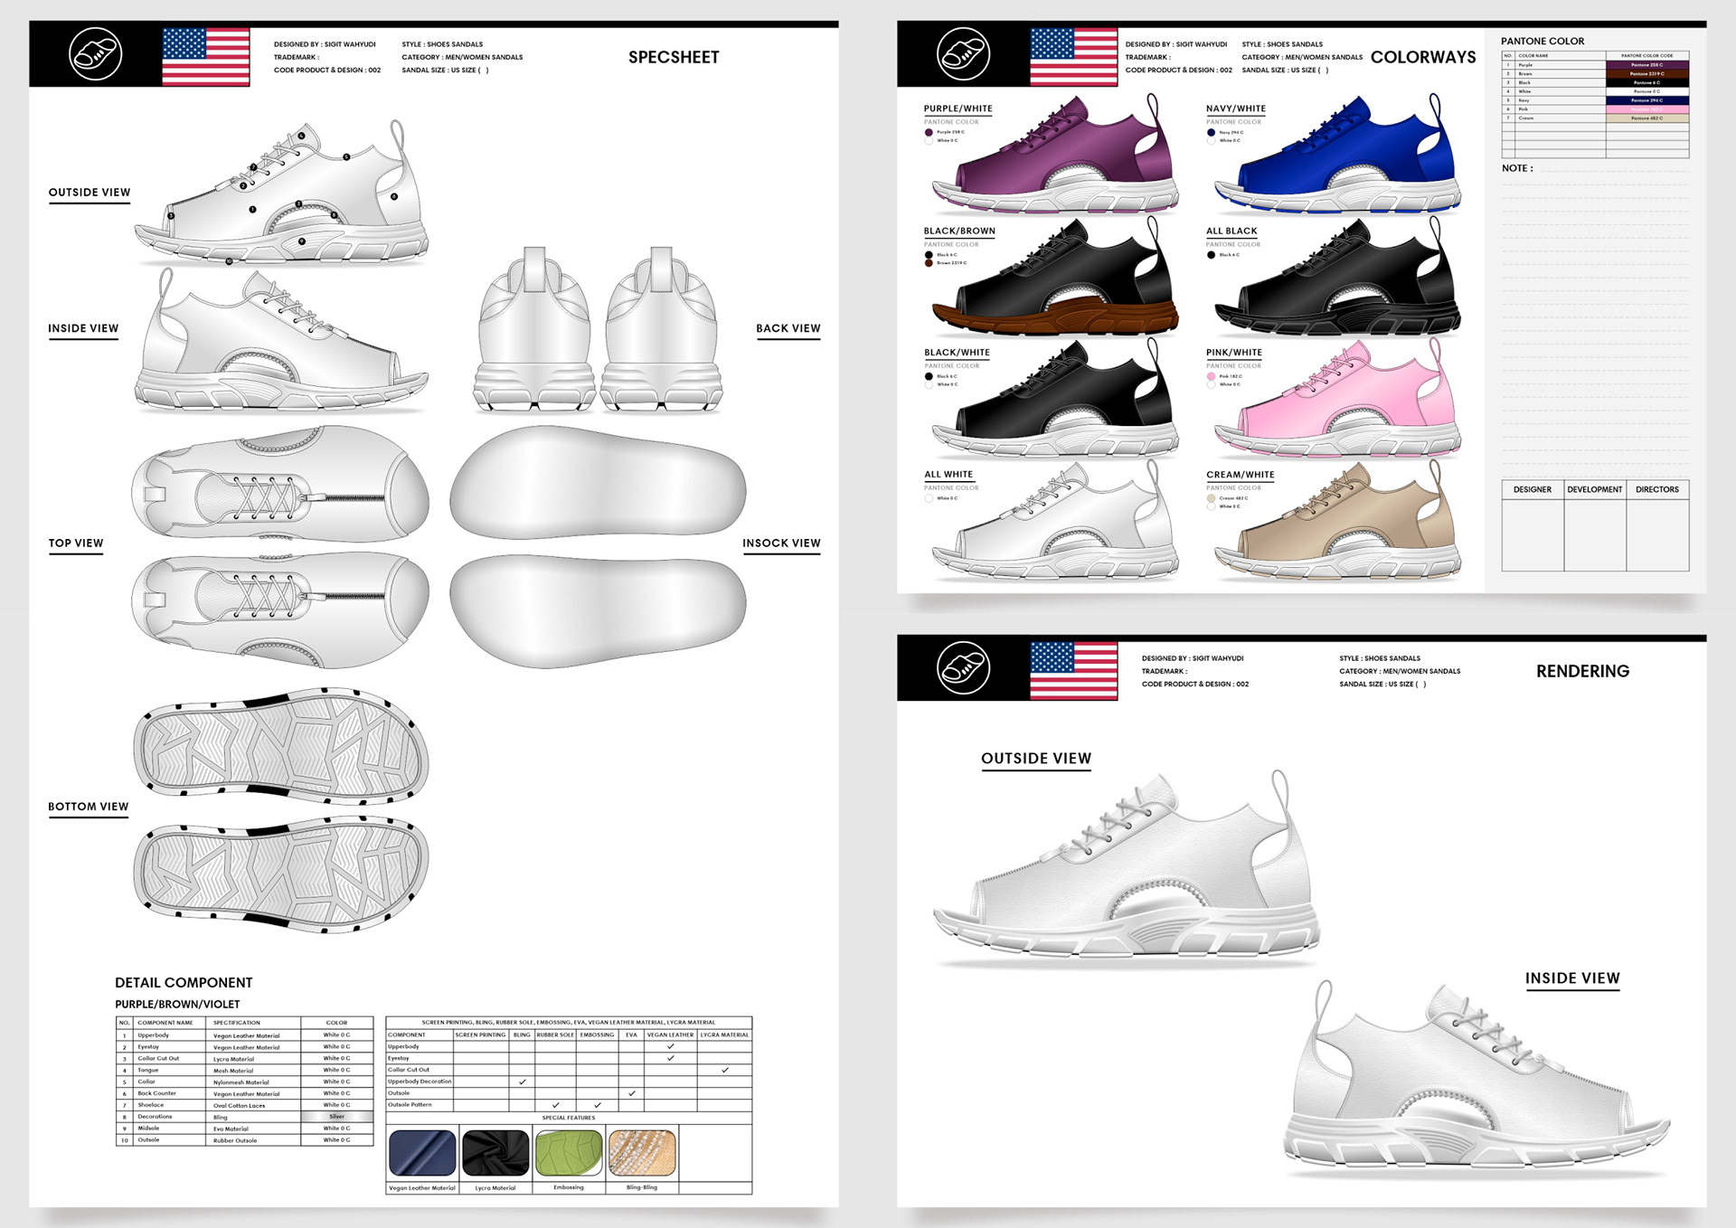Click the Outsole Pattern Rubber Sole checkmark
The height and width of the screenshot is (1228, 1736).
coord(555,1105)
